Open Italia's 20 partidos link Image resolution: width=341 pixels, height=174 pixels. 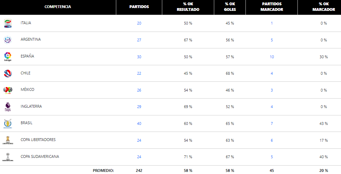coord(139,23)
